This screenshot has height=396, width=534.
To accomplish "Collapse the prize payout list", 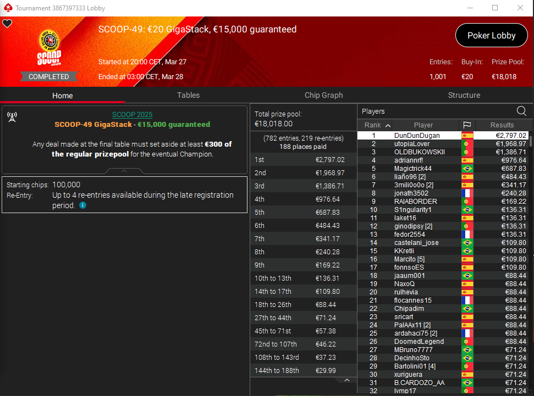I will (x=346, y=380).
